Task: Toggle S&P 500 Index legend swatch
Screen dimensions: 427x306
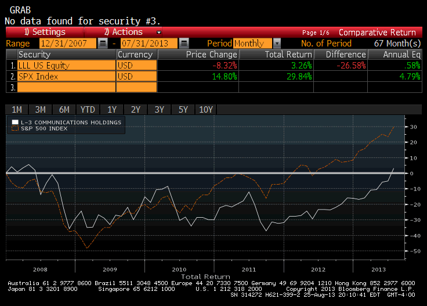Action: tap(15, 128)
